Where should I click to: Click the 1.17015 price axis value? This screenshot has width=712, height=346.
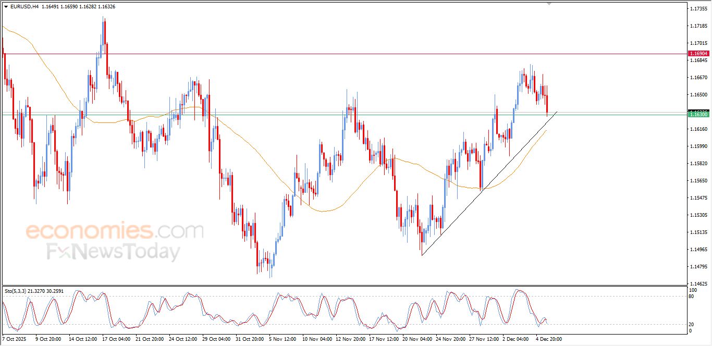pos(698,43)
